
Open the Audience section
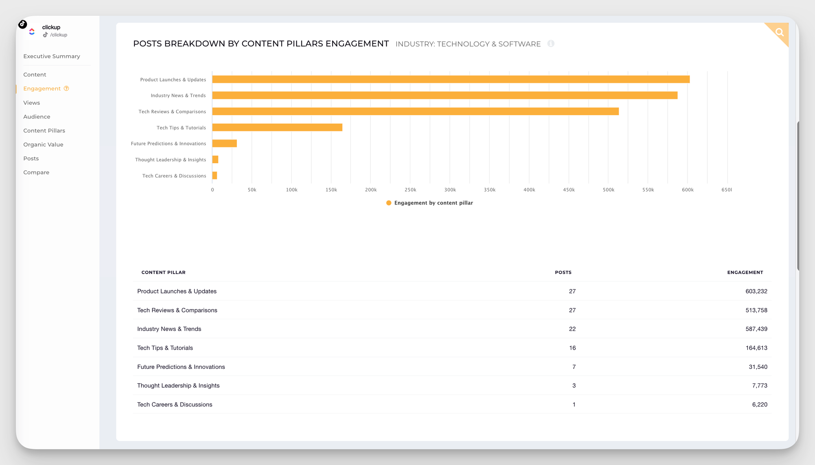coord(37,116)
